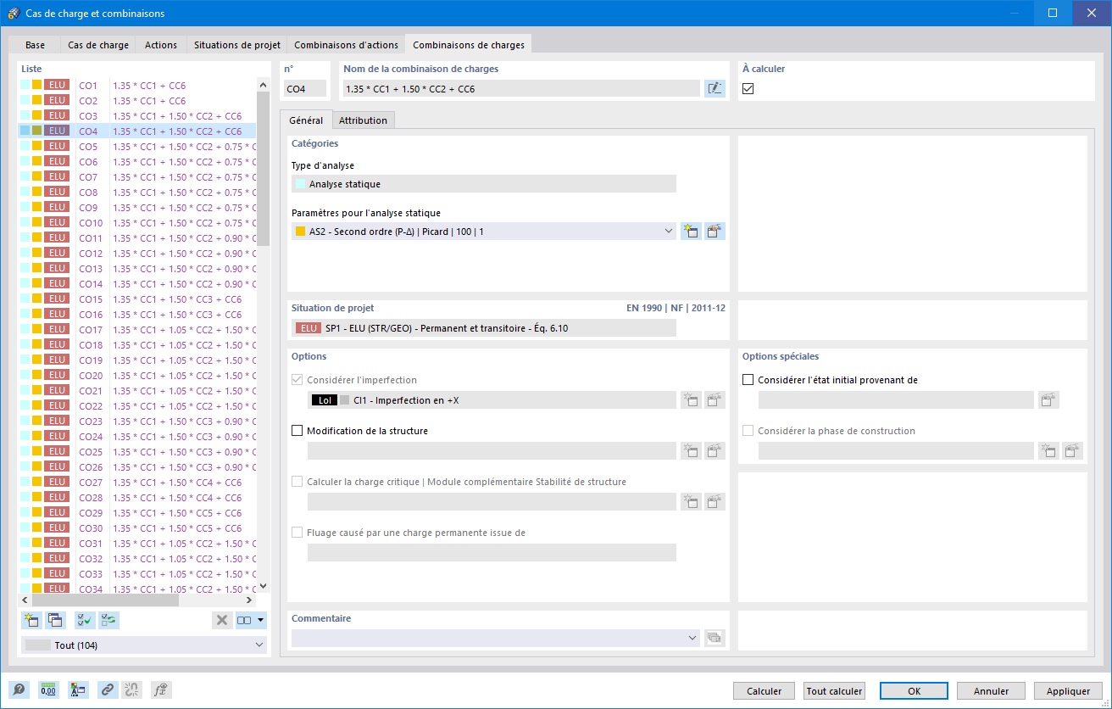Toggle Fluage causé par une charge permanente checkbox
Screen dimensions: 1112x709
pos(297,533)
